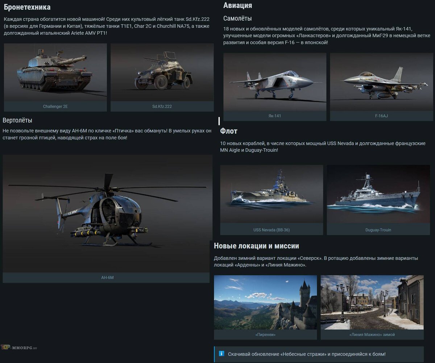Click the info icon in the notice
The height and width of the screenshot is (363, 435).
221,354
